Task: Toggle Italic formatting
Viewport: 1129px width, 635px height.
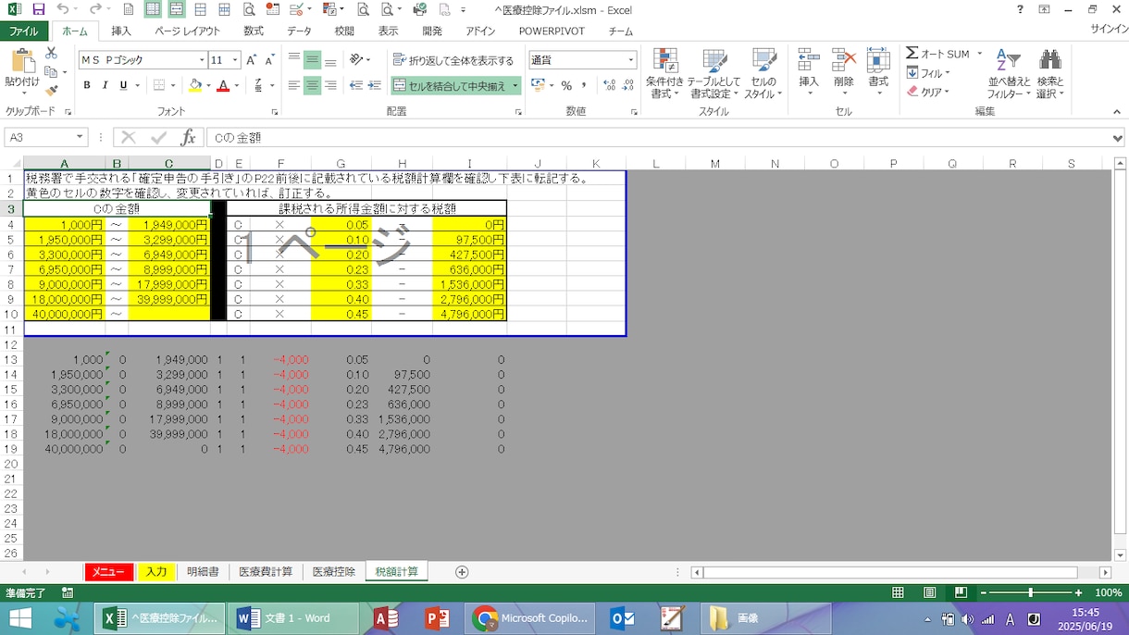Action: (x=105, y=85)
